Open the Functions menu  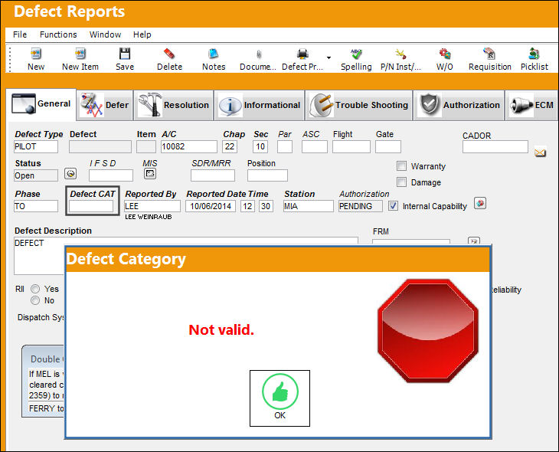(58, 34)
